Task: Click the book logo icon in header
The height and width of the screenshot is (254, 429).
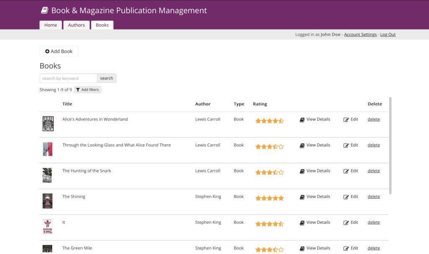Action: (x=44, y=10)
